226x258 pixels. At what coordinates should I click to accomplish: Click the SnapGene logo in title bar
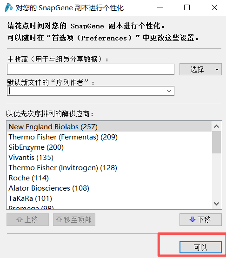[8, 7]
